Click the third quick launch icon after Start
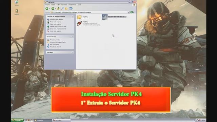Image resolution: width=217 pixels, height=122 pixels. (32, 120)
